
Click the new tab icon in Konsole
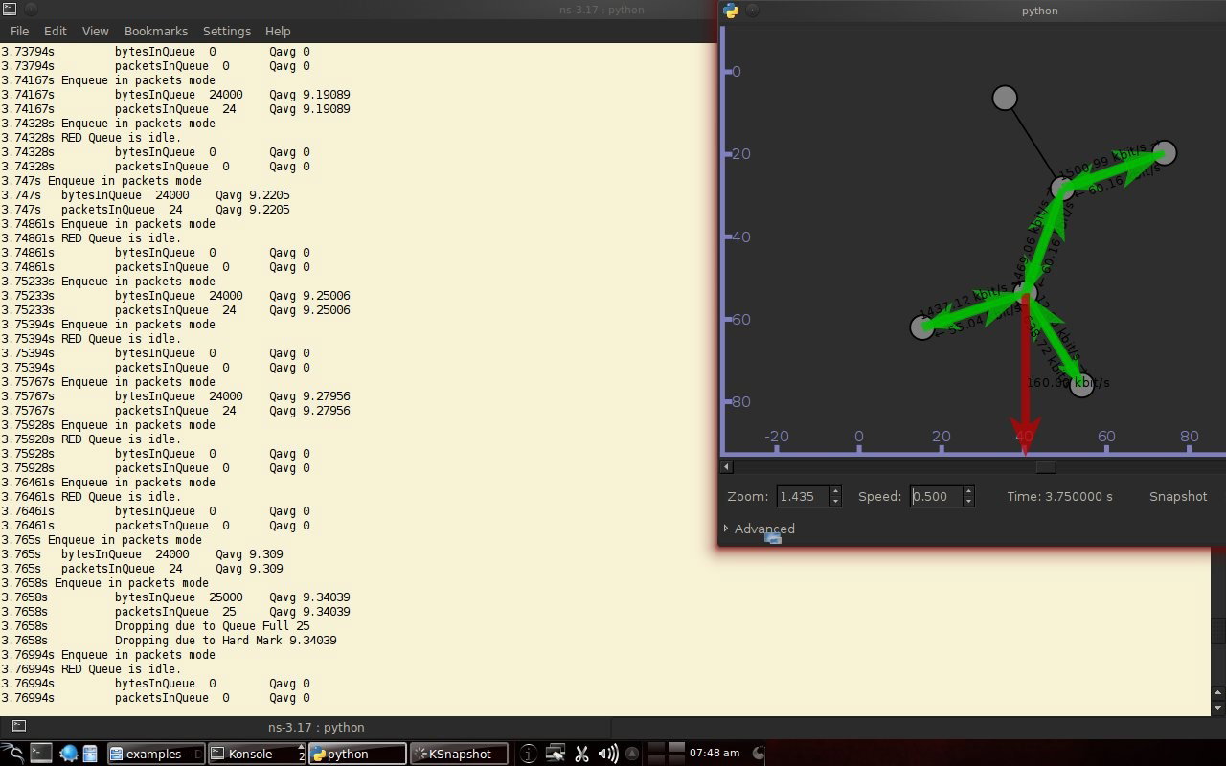pyautogui.click(x=18, y=727)
